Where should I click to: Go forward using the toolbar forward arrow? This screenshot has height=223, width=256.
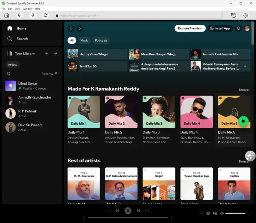[33, 15]
